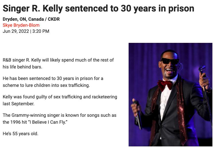
Task: Open the singer's concert photo
Action: coord(170,94)
